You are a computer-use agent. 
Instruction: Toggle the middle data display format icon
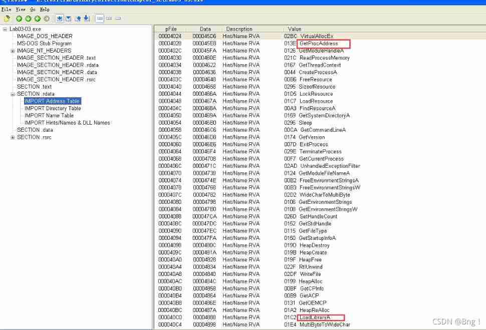108,19
